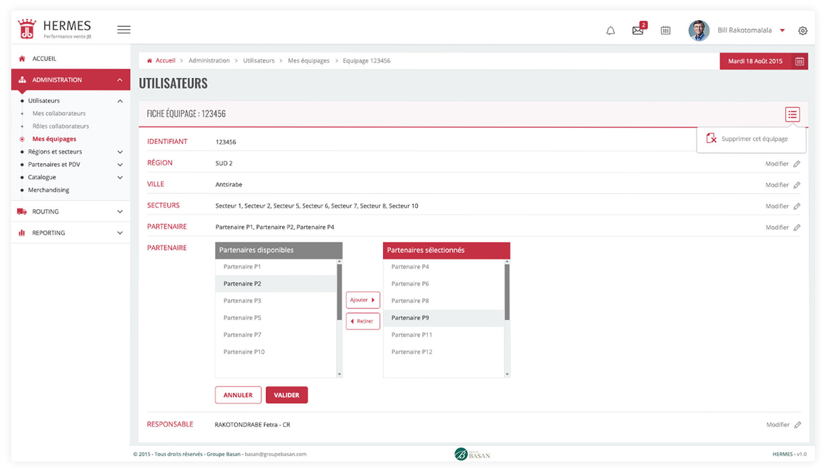The image size is (826, 472).
Task: Collapse the Administration section chevron
Action: click(x=120, y=80)
